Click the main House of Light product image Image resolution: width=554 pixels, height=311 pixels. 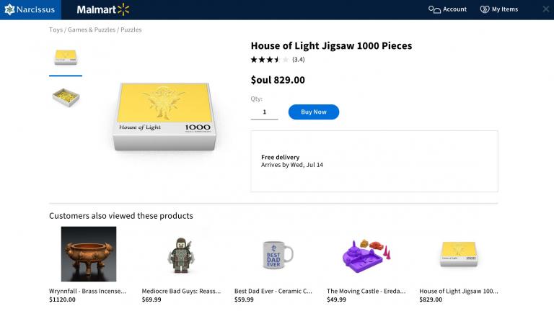[x=166, y=115]
